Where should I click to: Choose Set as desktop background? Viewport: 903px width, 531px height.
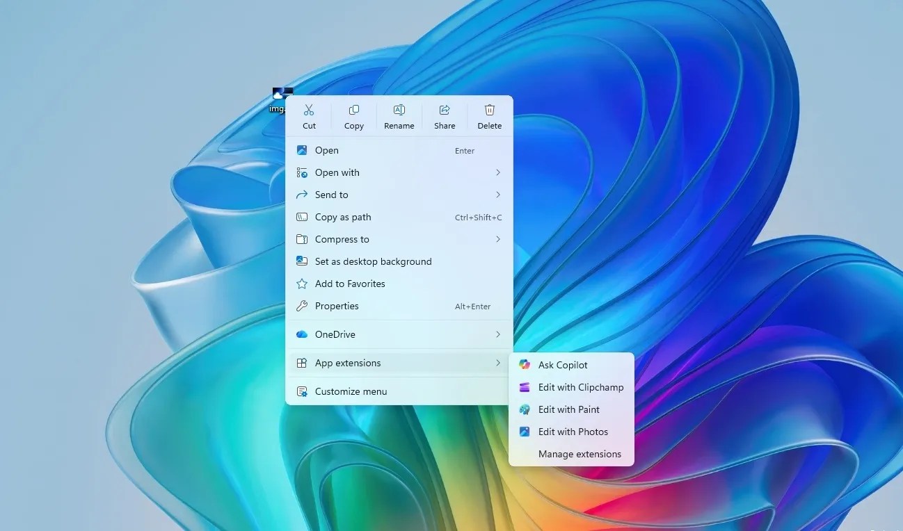pos(399,261)
